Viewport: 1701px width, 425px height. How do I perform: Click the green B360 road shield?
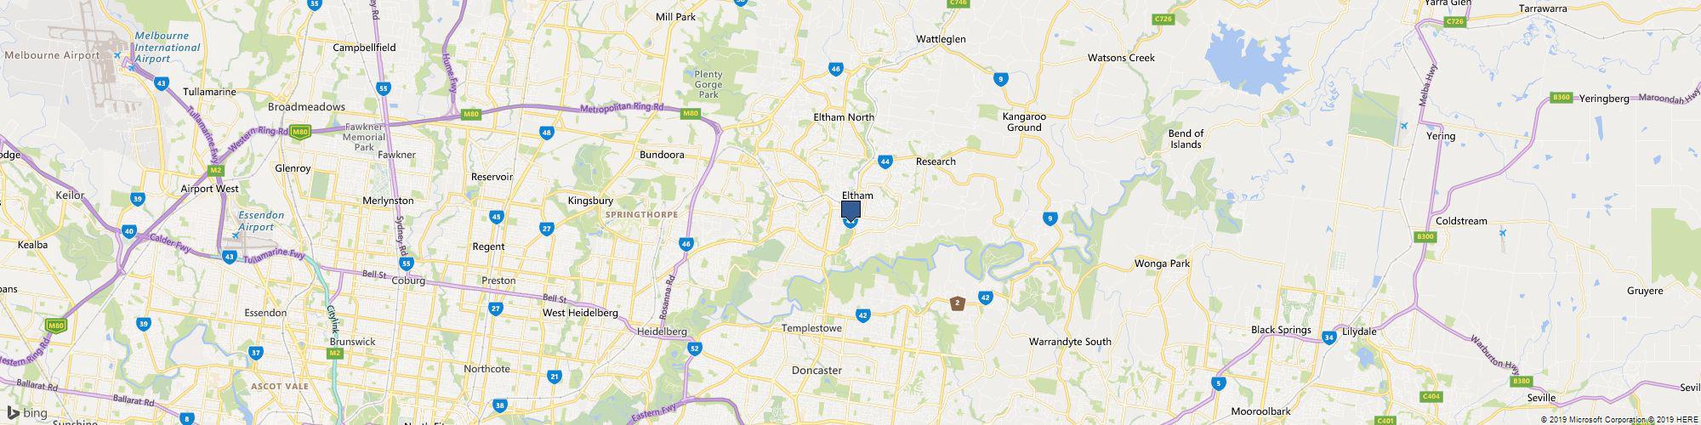coord(1562,98)
